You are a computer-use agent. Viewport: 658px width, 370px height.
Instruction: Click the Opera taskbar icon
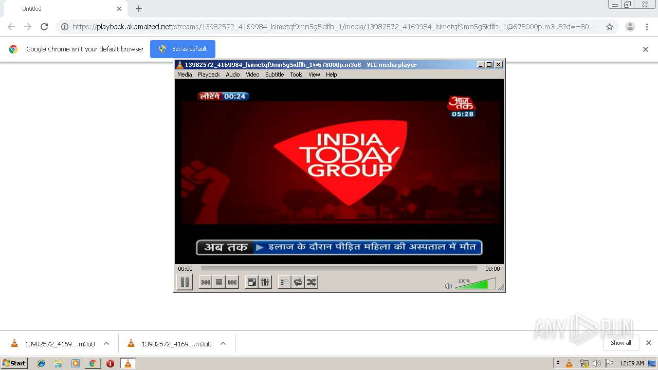tap(110, 363)
